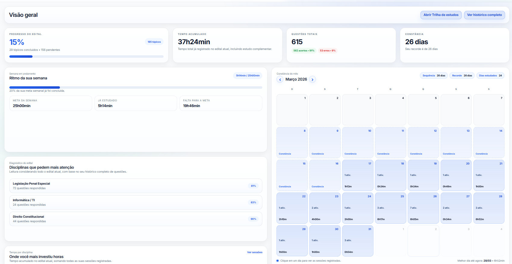
Task: Select March 31 calendar day
Action: (357, 241)
